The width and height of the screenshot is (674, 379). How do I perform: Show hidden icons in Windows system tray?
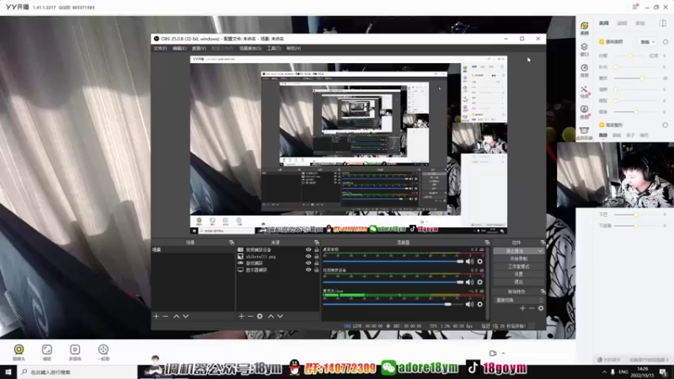point(604,371)
